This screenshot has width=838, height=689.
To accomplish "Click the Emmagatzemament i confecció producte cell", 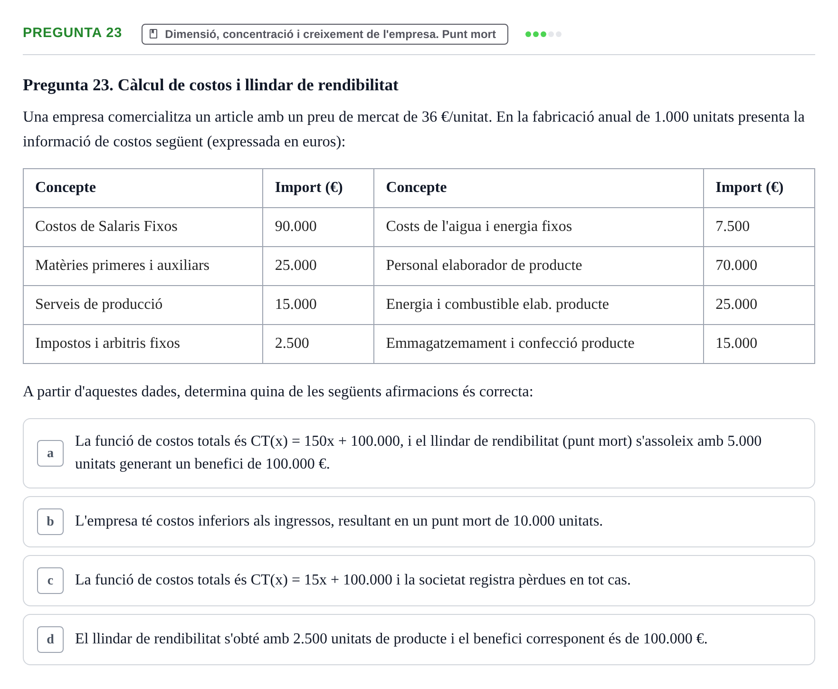I will 539,344.
